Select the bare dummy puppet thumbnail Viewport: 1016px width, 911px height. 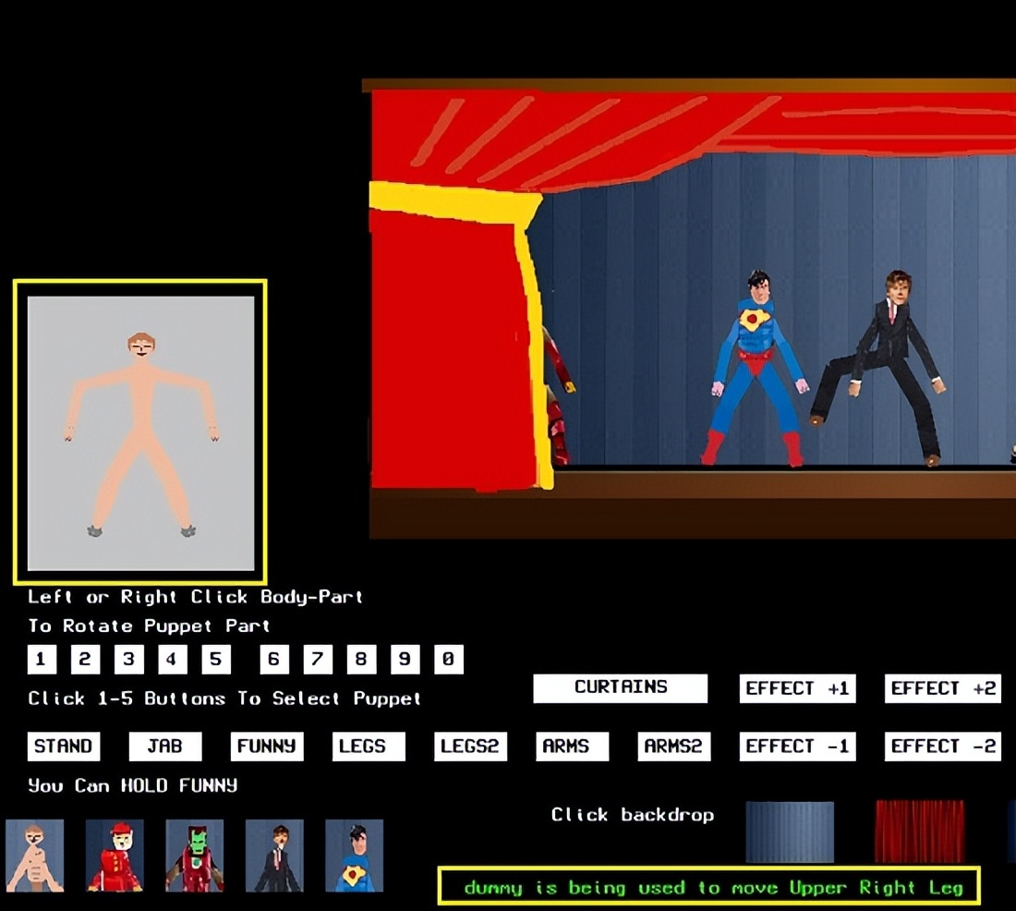[x=34, y=856]
